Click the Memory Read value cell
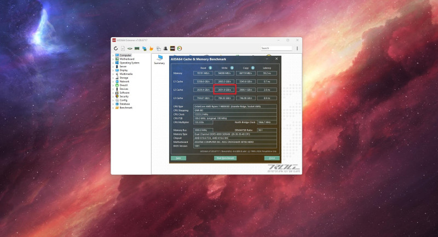Viewport: 438px width, 237px height. pyautogui.click(x=203, y=73)
